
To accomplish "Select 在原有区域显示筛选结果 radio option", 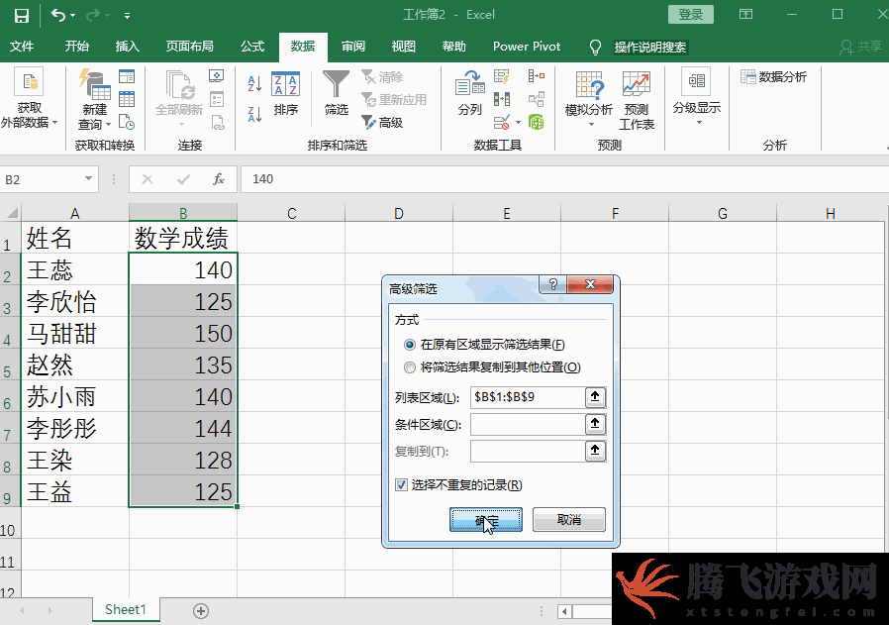I will [x=409, y=345].
